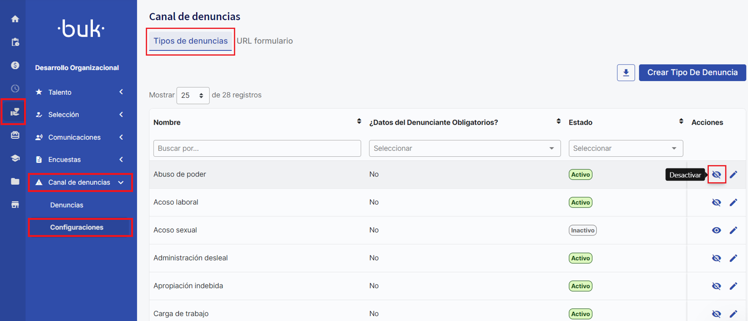The width and height of the screenshot is (748, 321).
Task: Open the graduation cap training icon
Action: [x=15, y=158]
